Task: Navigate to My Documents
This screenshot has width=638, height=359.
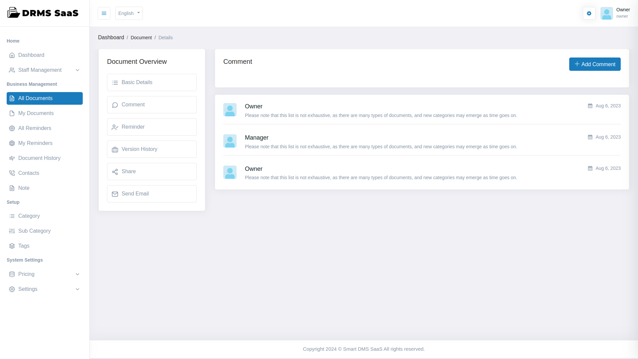Action: [36, 113]
